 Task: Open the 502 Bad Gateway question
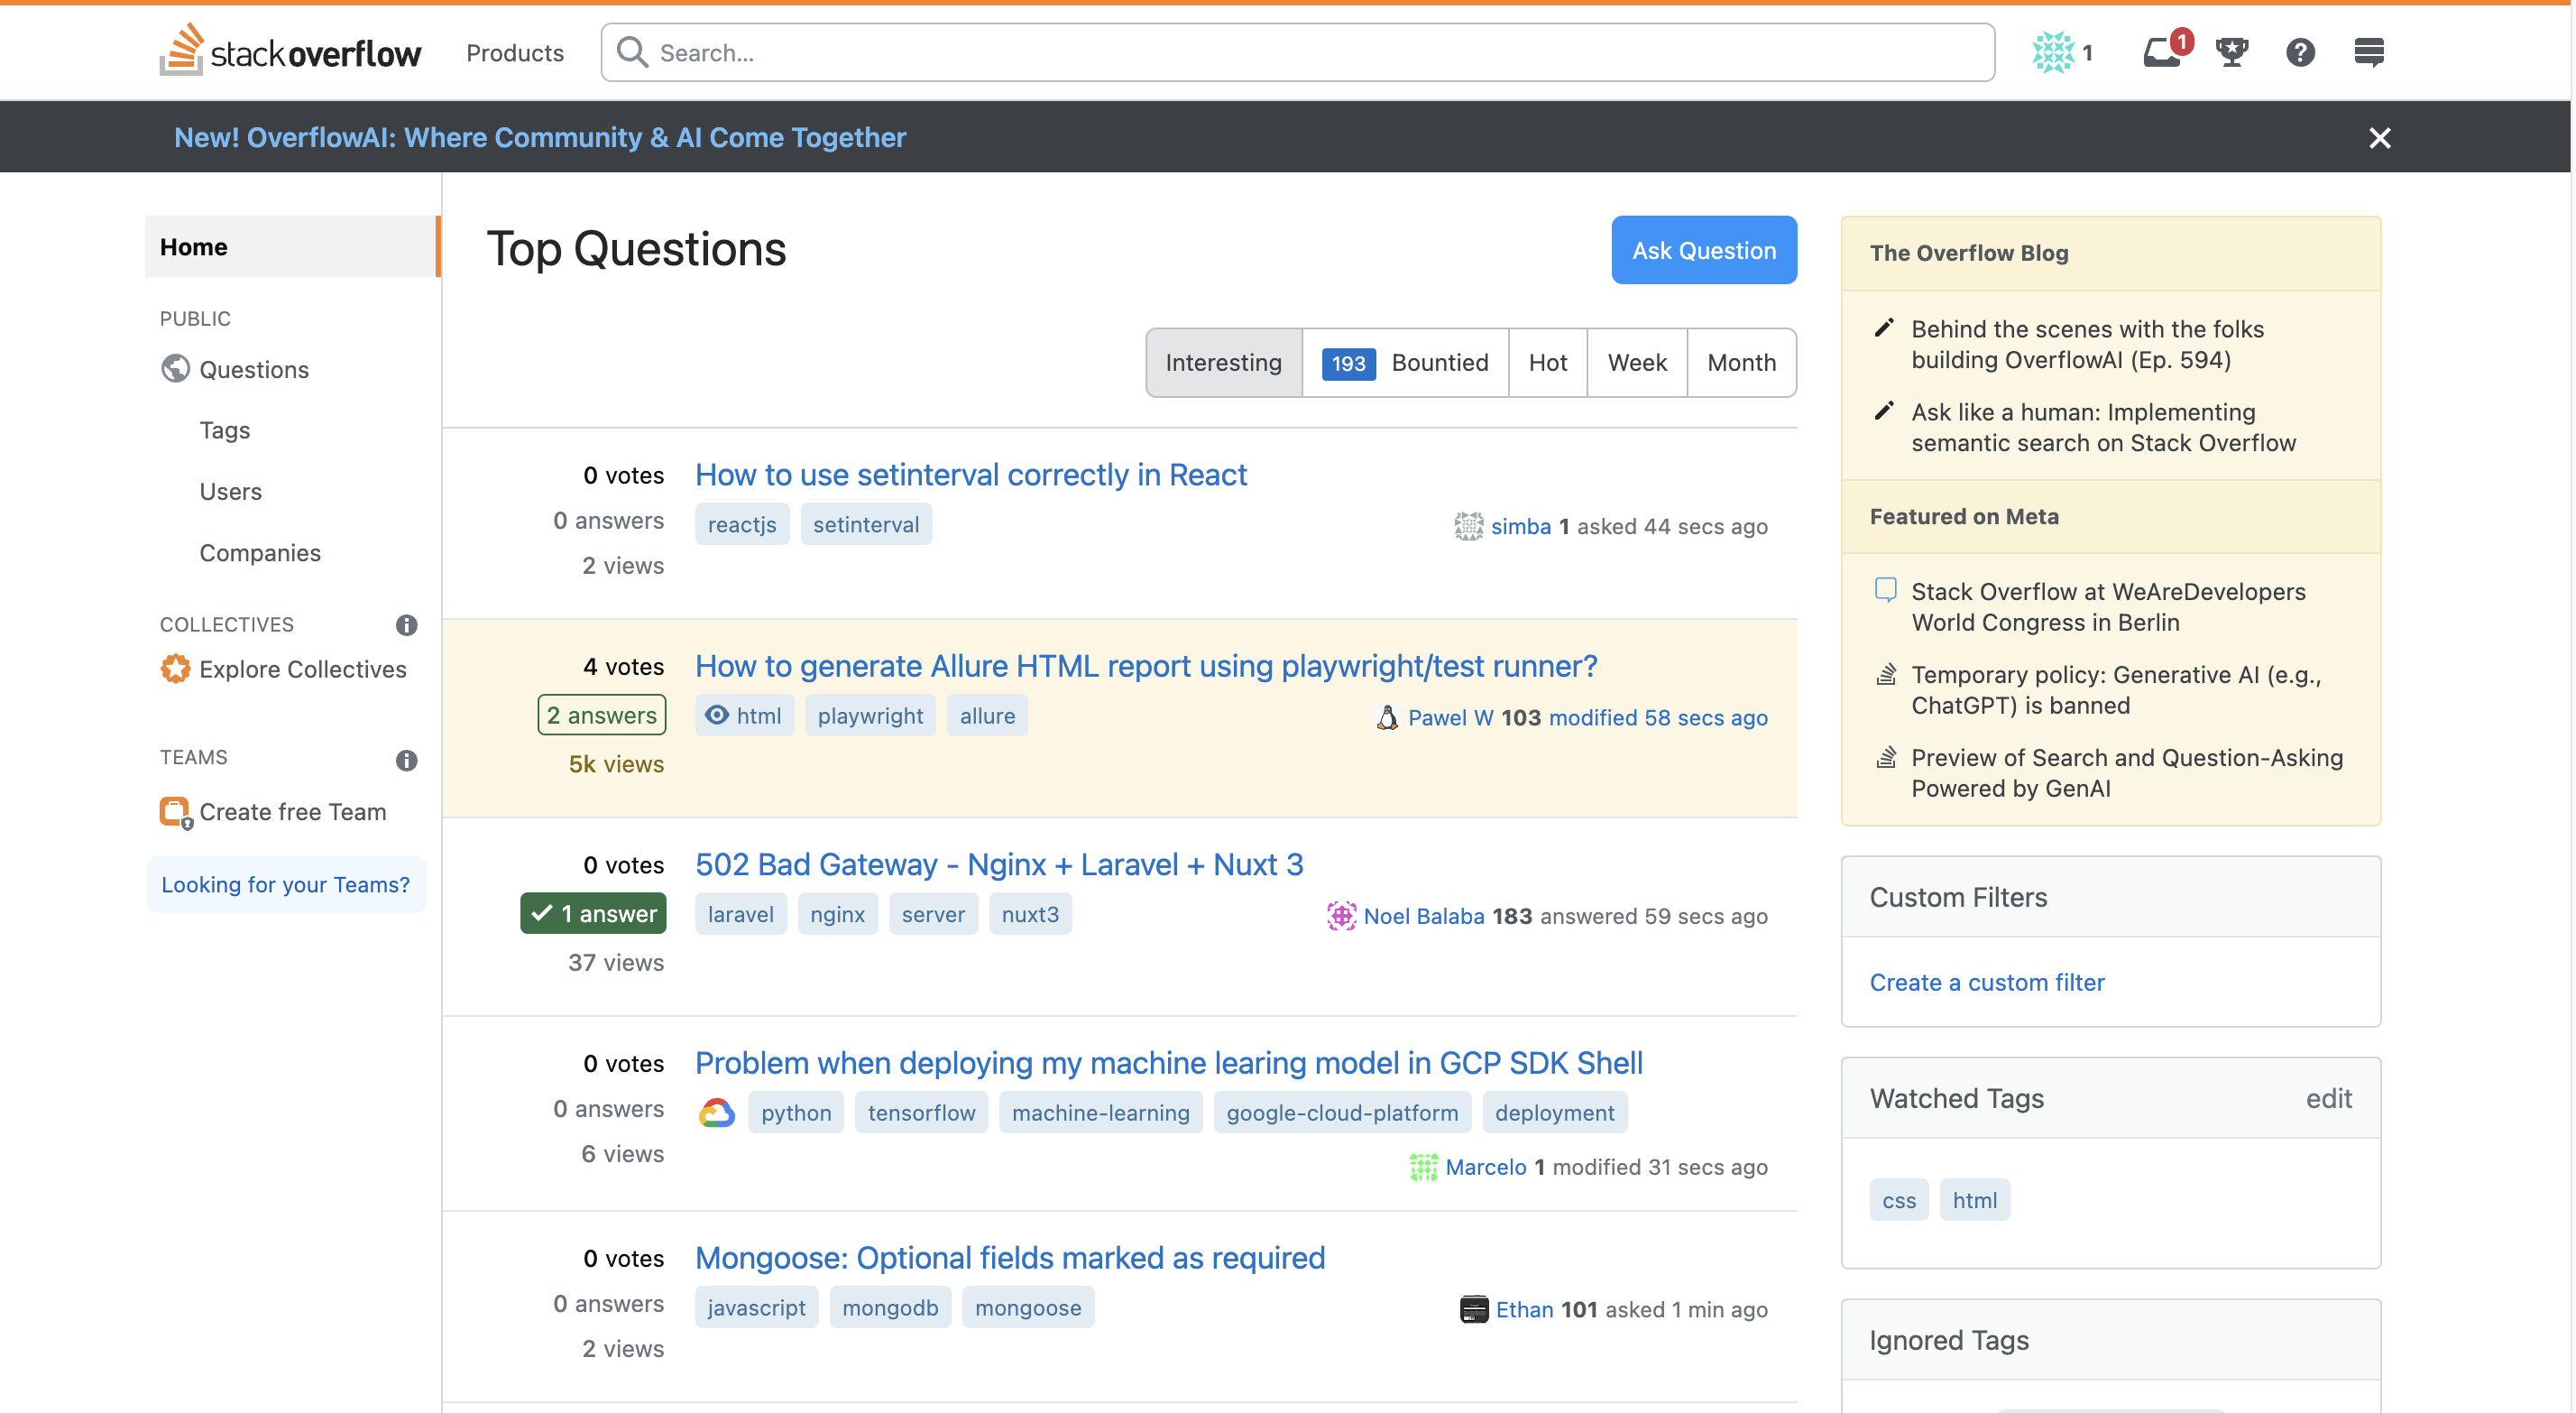[x=999, y=863]
